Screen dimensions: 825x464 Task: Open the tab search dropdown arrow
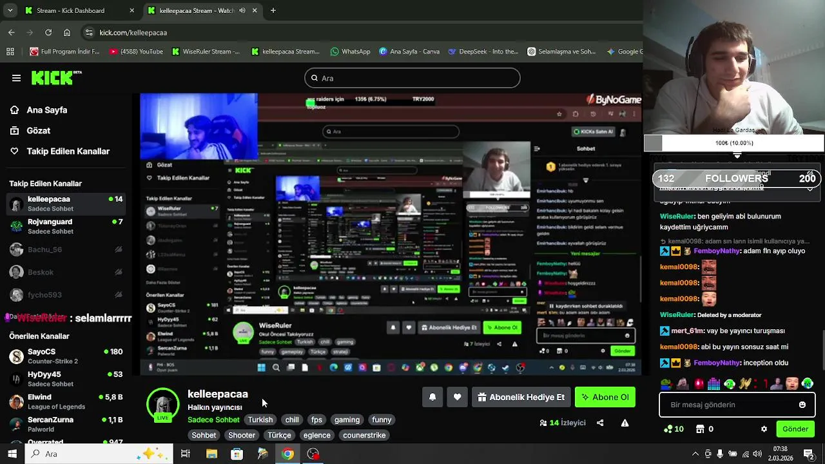(10, 10)
